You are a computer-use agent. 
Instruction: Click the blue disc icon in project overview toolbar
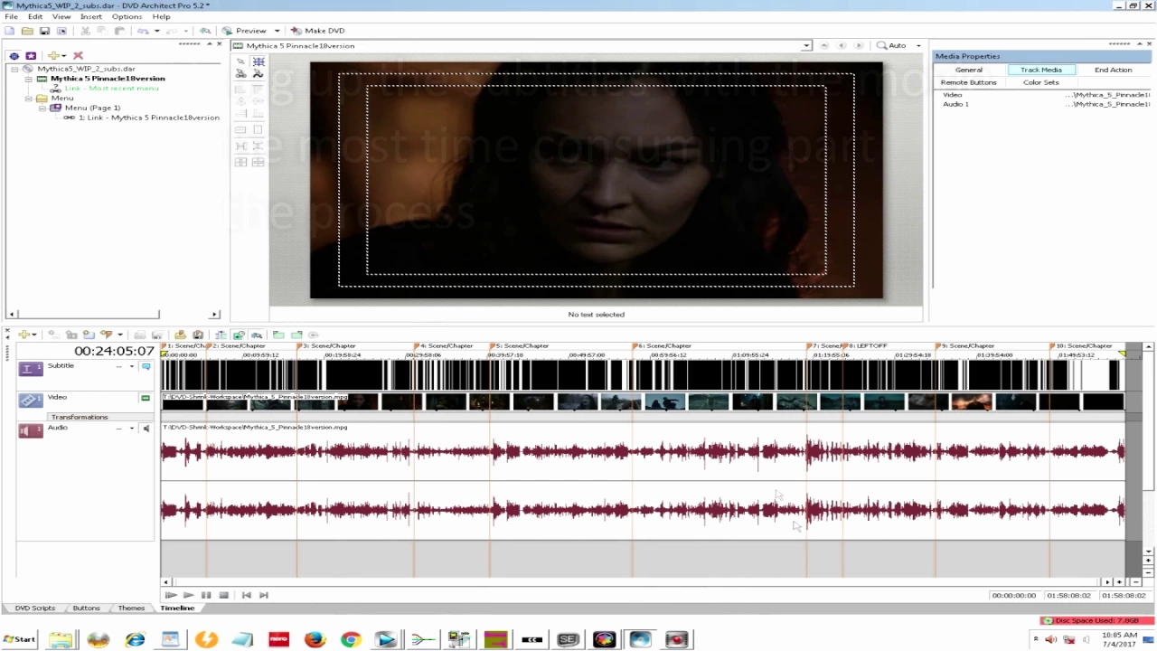coord(14,56)
